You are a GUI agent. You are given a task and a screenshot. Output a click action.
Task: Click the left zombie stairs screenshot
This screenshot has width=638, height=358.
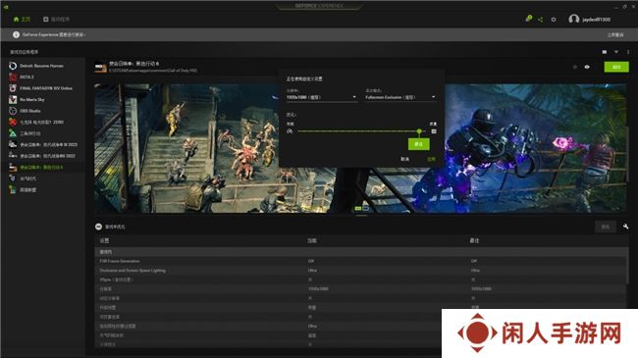tap(186, 148)
